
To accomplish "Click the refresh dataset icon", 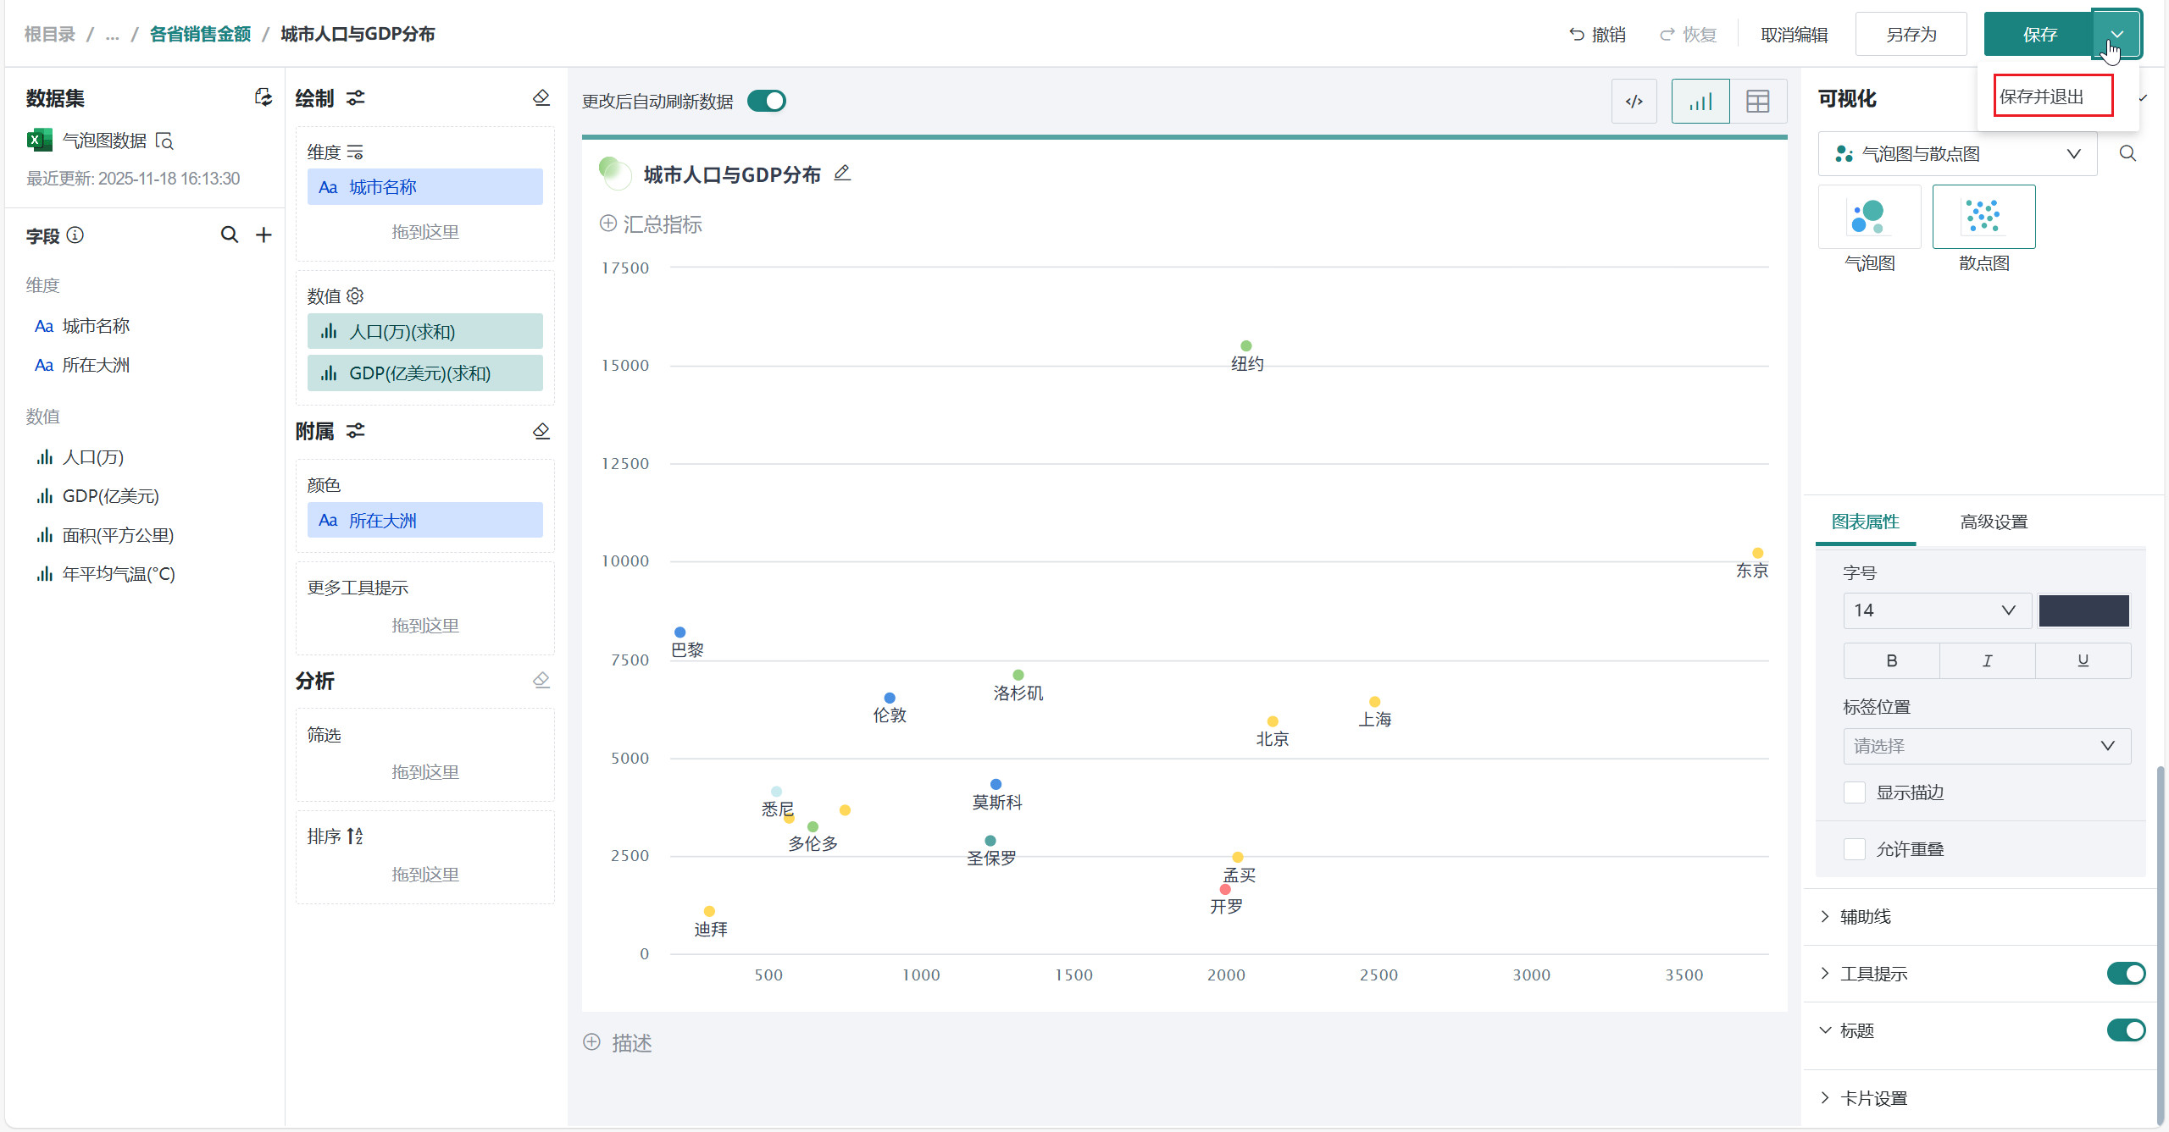I will pos(263,97).
